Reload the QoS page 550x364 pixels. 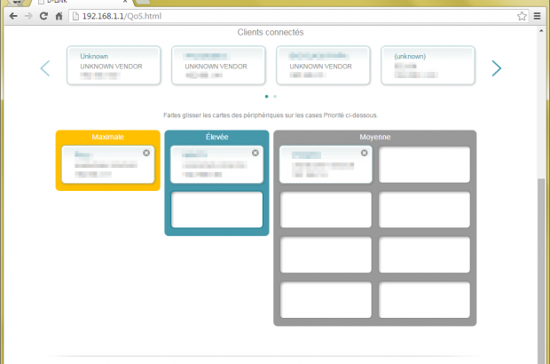point(43,16)
